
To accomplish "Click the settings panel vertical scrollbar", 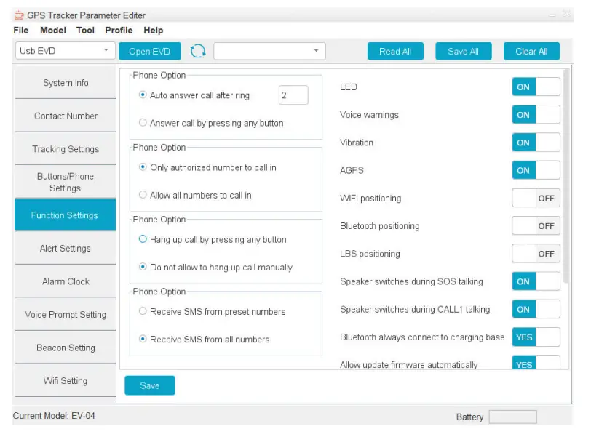I will tap(566, 176).
